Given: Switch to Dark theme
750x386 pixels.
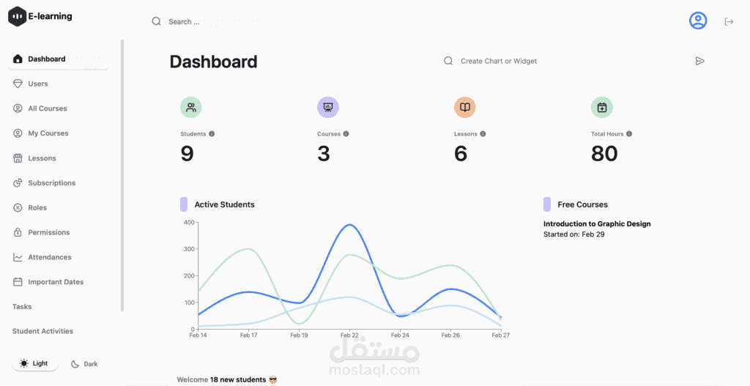Looking at the screenshot, I should pos(85,364).
